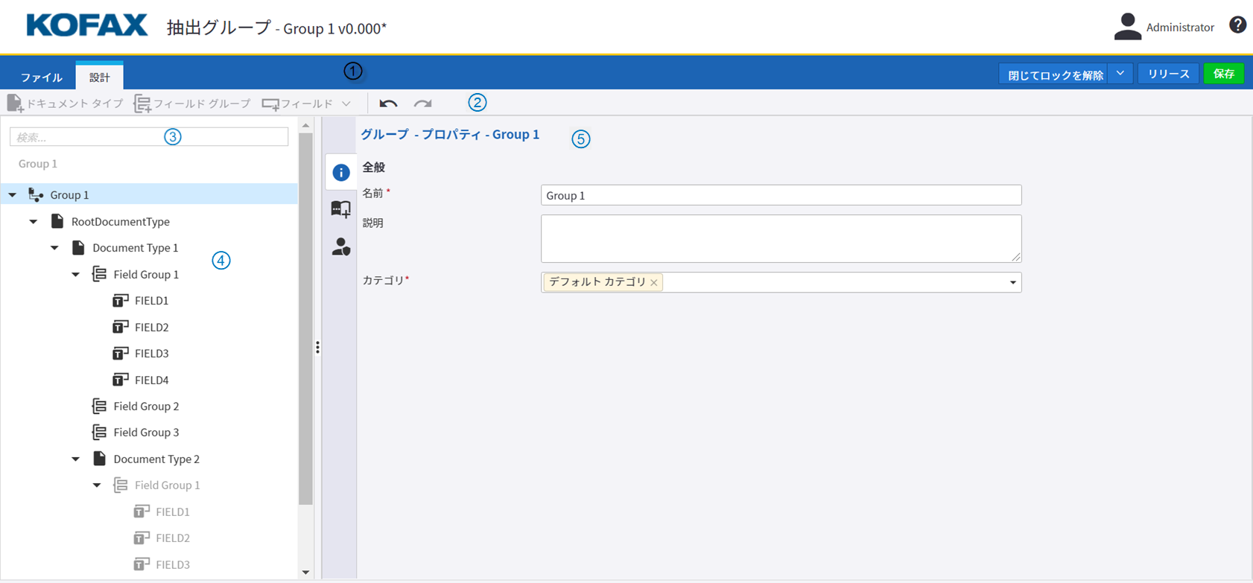Select the 設計 tab
The height and width of the screenshot is (583, 1253).
(99, 77)
